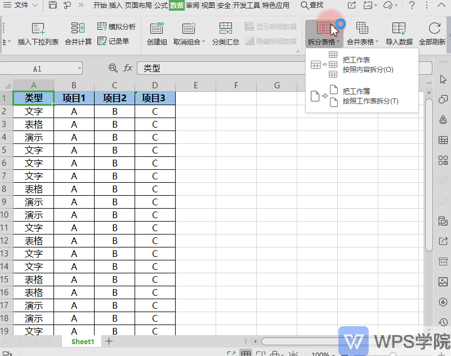451x356 pixels.
Task: Open the cloud sync dropdown icon
Action: point(390,5)
